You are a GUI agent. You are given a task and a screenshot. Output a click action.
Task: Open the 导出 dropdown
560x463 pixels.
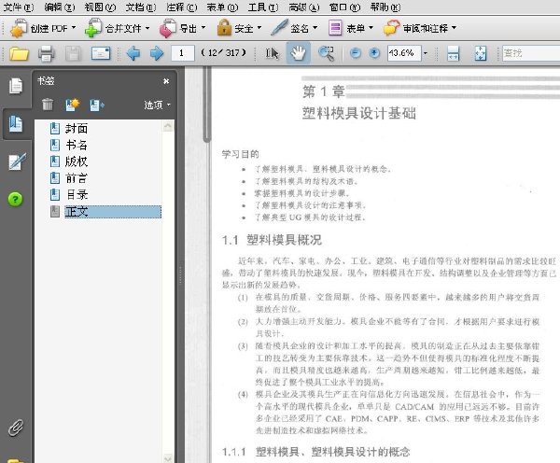183,28
